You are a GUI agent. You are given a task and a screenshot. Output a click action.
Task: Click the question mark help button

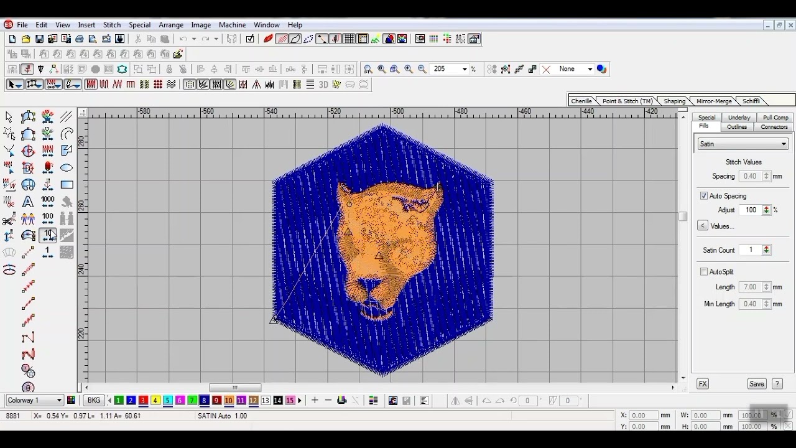coord(777,384)
